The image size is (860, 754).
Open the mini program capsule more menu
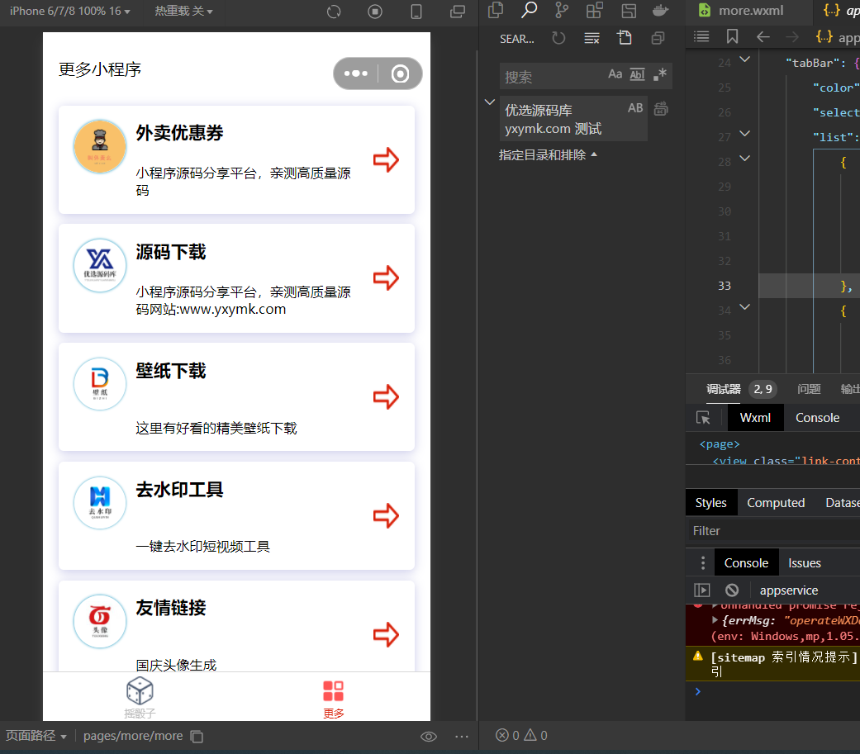pyautogui.click(x=356, y=74)
